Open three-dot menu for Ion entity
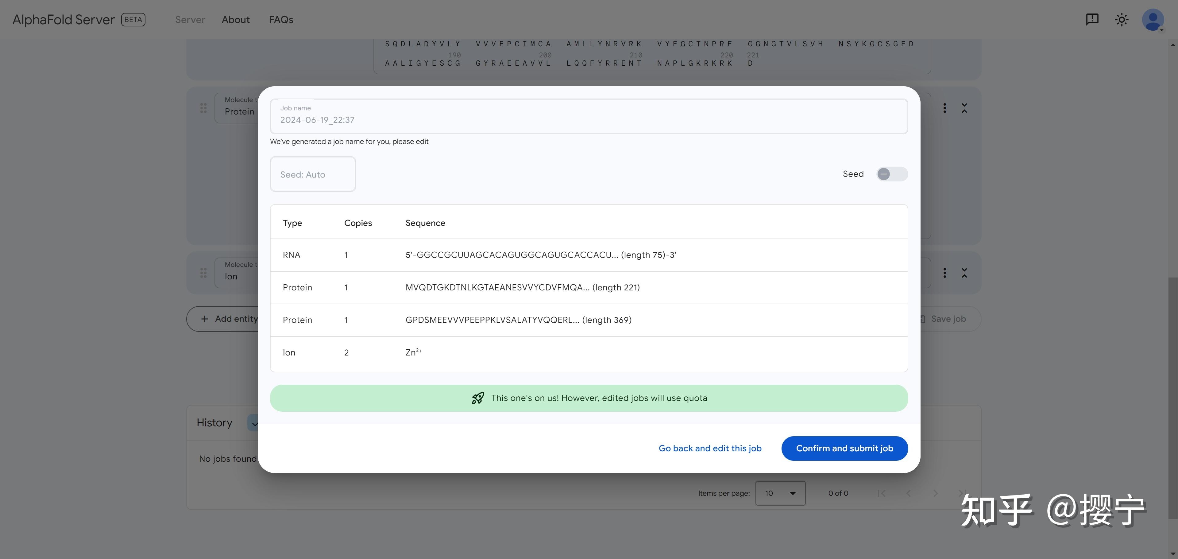 click(945, 273)
